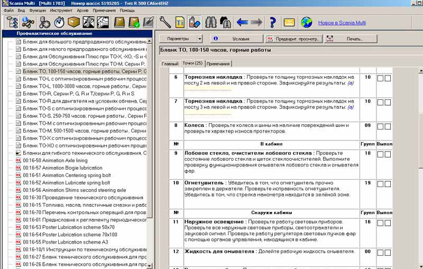
Task: Click the wrench tool icon in toolbar
Action: pos(165,22)
